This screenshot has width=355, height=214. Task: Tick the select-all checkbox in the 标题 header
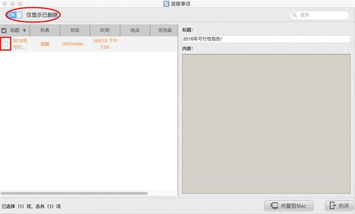[x=4, y=30]
